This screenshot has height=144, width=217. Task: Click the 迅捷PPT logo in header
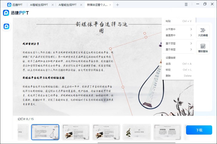[16, 13]
